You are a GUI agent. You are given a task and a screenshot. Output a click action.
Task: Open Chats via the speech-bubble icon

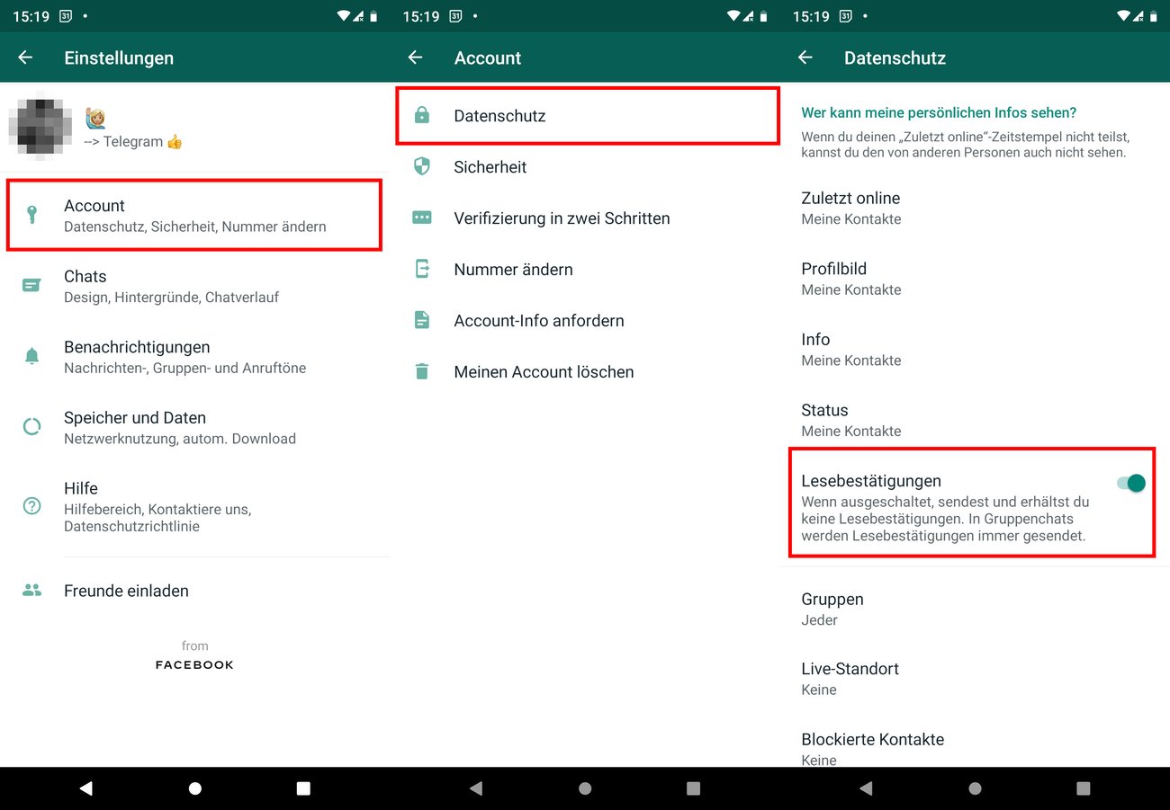coord(32,285)
